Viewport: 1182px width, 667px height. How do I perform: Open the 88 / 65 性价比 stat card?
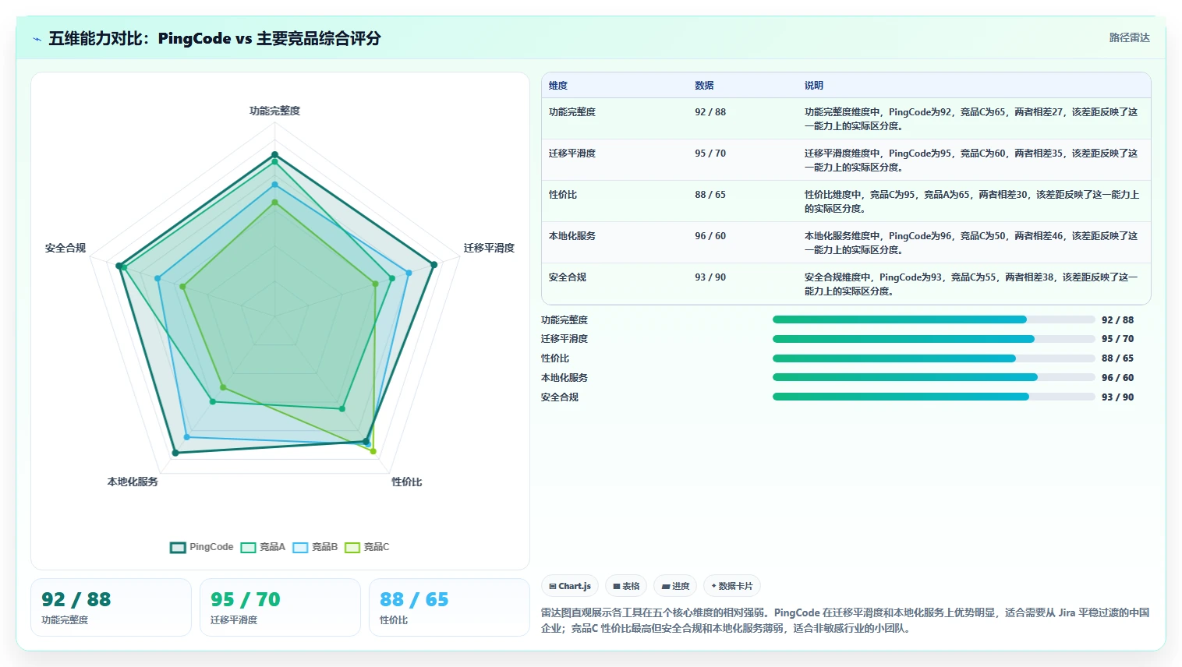point(449,607)
